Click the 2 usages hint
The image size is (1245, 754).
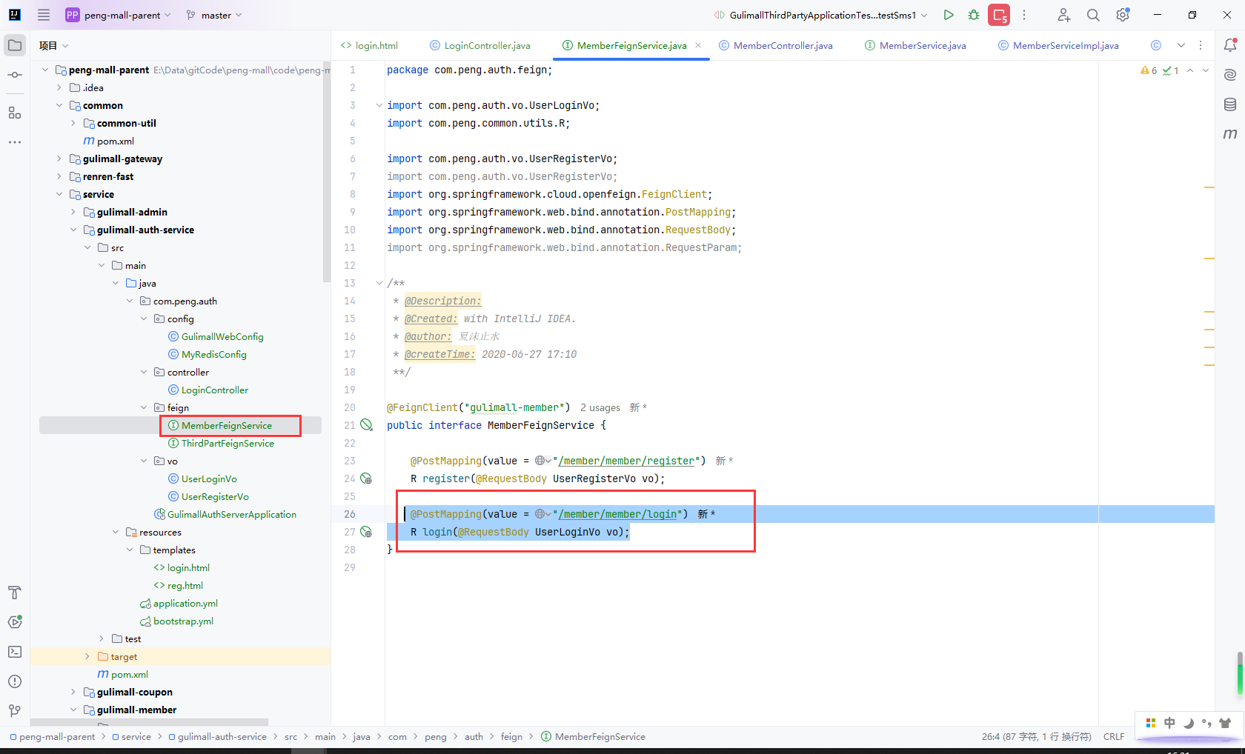point(600,407)
